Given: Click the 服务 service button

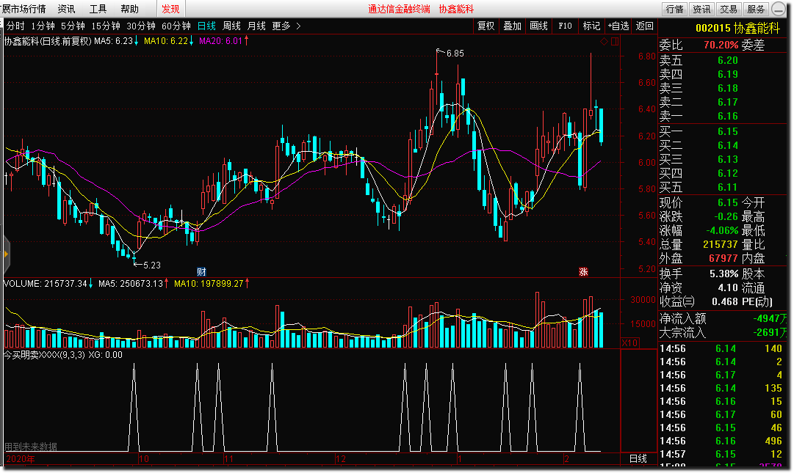Looking at the screenshot, I should coord(756,9).
